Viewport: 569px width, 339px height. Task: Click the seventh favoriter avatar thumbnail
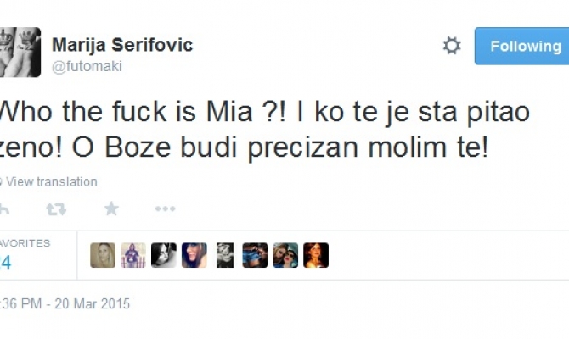(x=285, y=255)
